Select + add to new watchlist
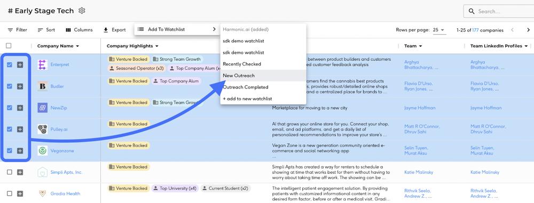 [263, 99]
